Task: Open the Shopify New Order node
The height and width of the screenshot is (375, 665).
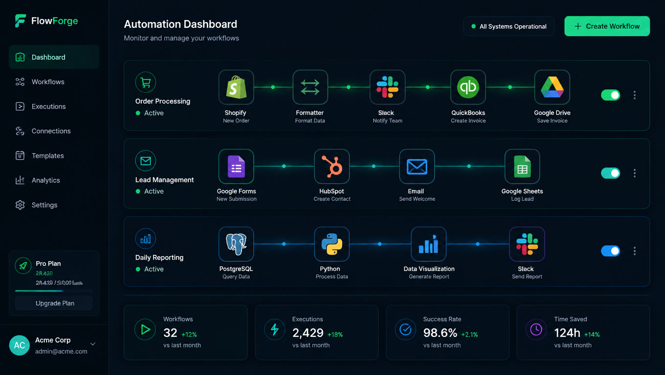Action: point(236,87)
